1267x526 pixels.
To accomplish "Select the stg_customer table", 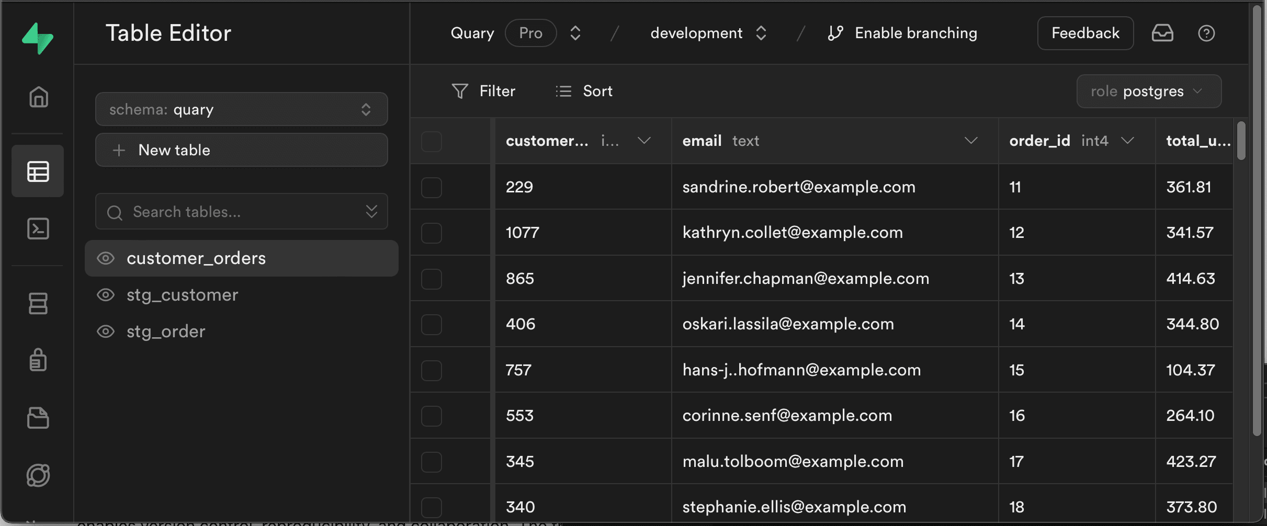I will [182, 295].
